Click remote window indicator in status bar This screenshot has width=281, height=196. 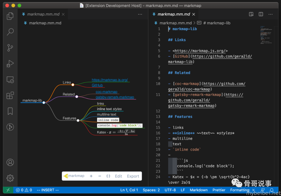point(8,190)
